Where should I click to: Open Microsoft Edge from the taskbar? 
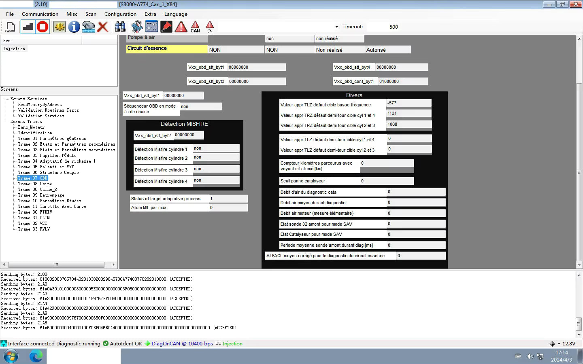pyautogui.click(x=36, y=356)
